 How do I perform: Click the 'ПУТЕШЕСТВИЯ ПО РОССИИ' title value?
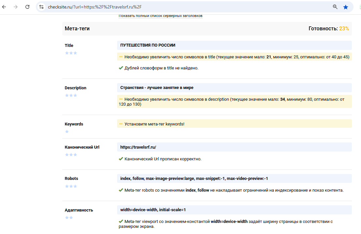click(148, 45)
